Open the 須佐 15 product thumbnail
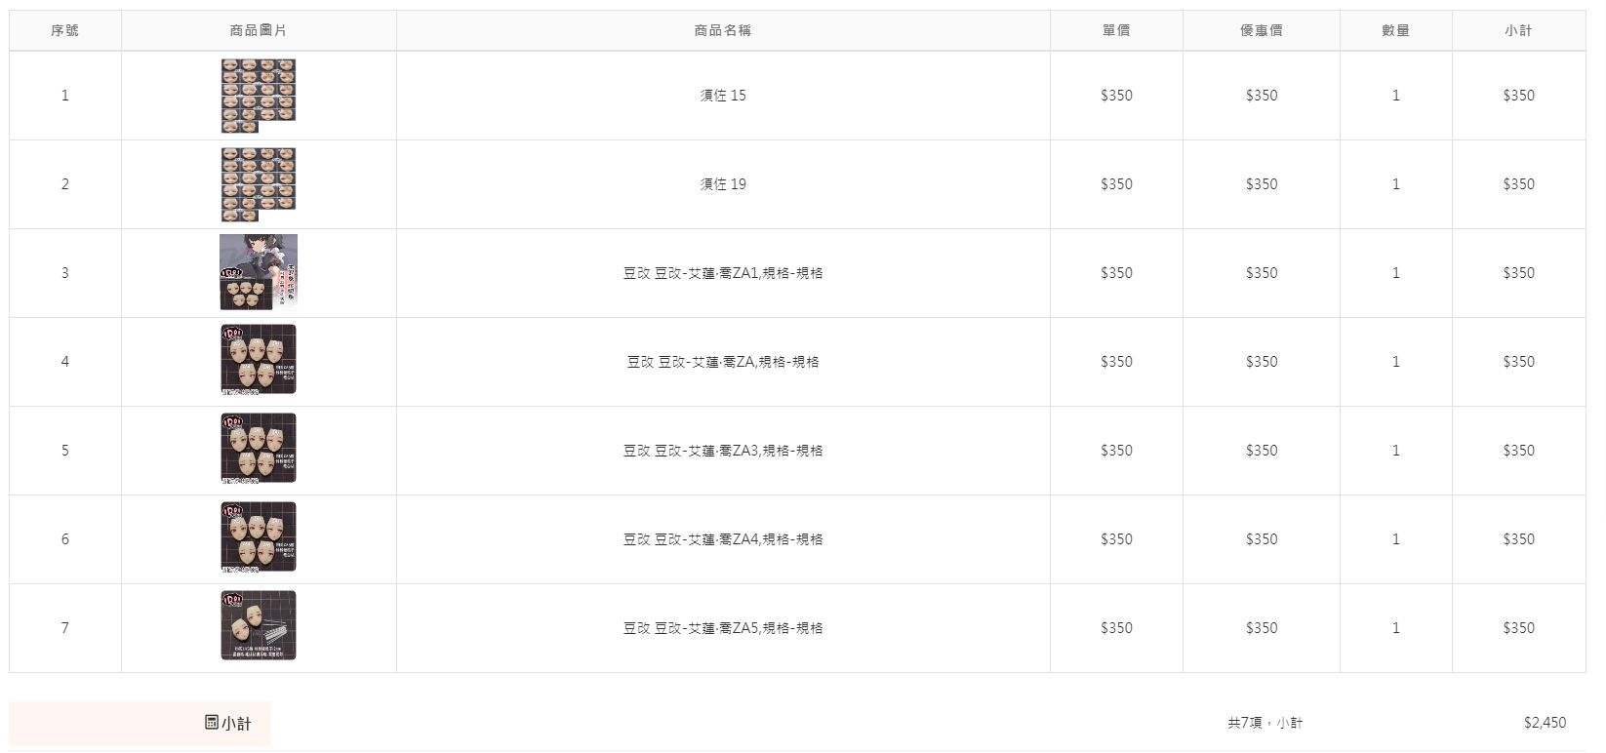 [x=259, y=96]
